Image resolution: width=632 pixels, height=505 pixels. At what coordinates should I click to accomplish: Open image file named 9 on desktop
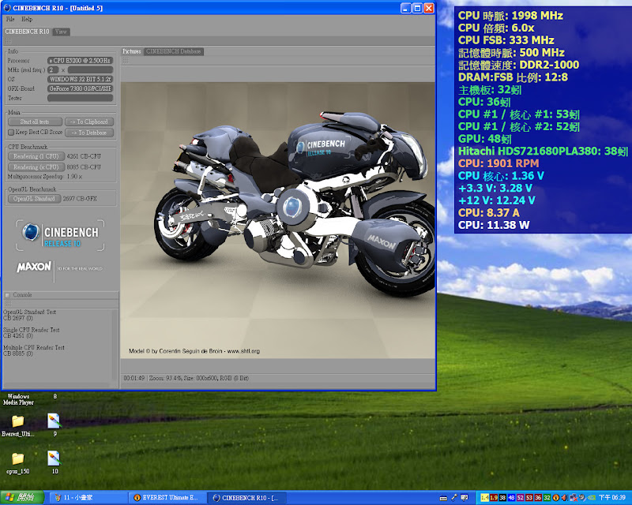(54, 421)
